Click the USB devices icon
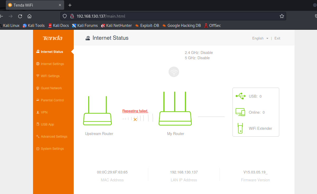 click(240, 96)
